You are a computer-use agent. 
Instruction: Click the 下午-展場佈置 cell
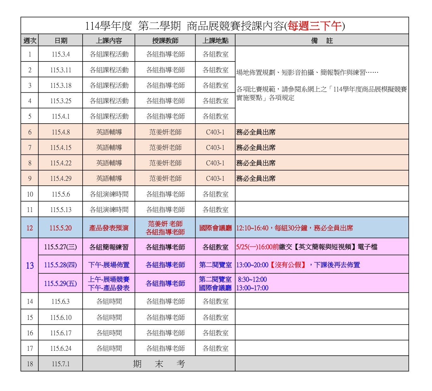click(109, 265)
